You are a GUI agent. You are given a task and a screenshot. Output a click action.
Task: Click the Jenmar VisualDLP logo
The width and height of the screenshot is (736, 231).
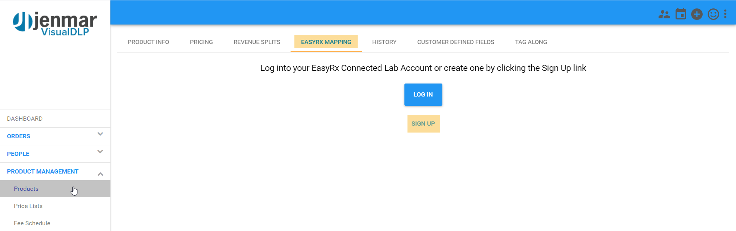55,24
